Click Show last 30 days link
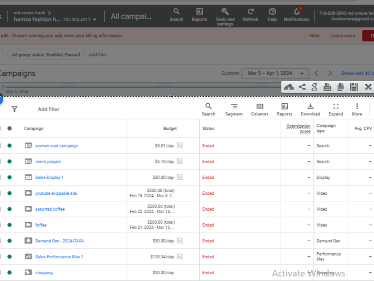The image size is (374, 281). pyautogui.click(x=357, y=73)
